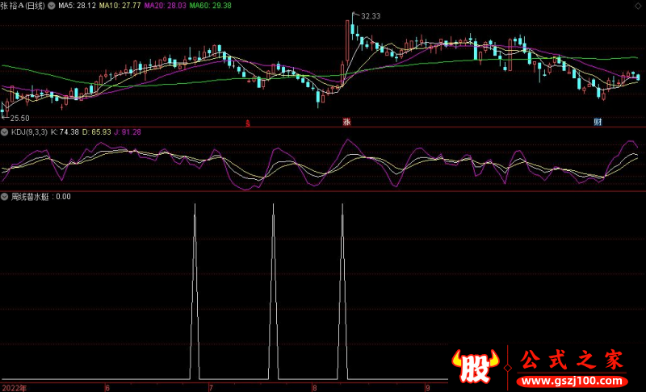Image resolution: width=646 pixels, height=392 pixels.
Task: Select month 8 on the time axis
Action: click(x=315, y=388)
